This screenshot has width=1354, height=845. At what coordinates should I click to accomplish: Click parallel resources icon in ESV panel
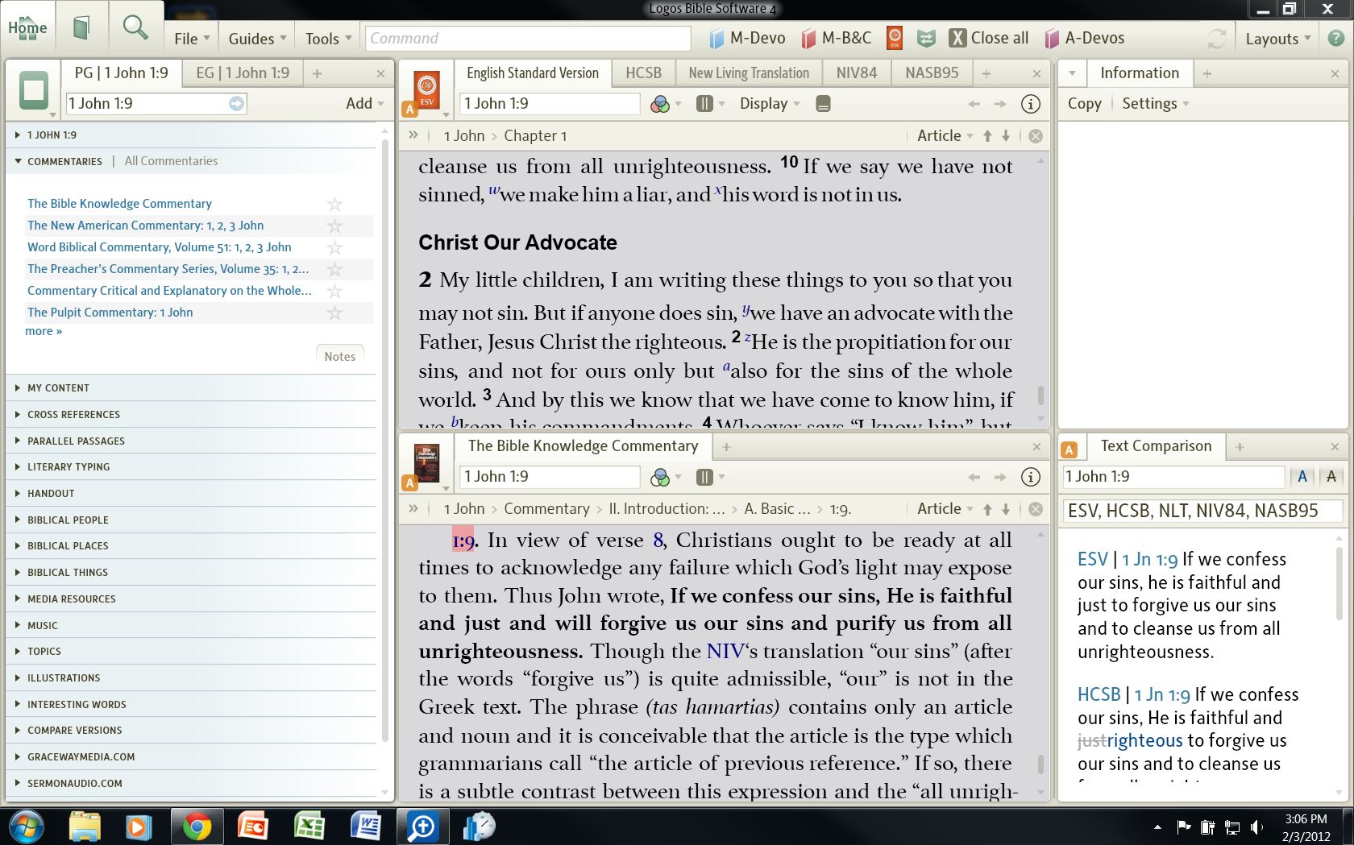pyautogui.click(x=704, y=104)
